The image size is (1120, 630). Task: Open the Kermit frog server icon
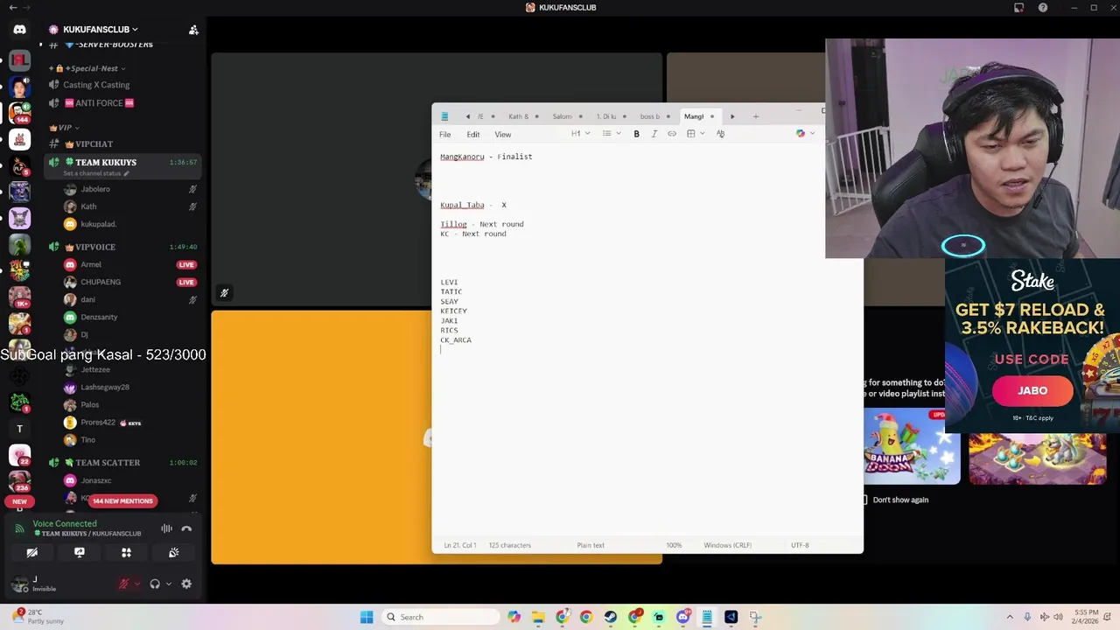click(19, 244)
